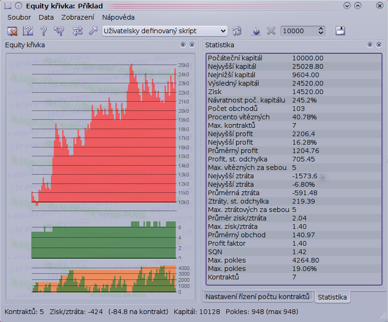Screen dimensions: 388x322
Task: Click the refresh icon beside script dropdown
Action: (x=237, y=31)
